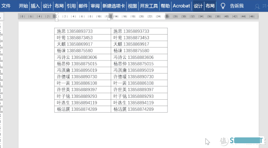
Task: Click right column cell 杨思仲 13858875015
Action: [139, 64]
